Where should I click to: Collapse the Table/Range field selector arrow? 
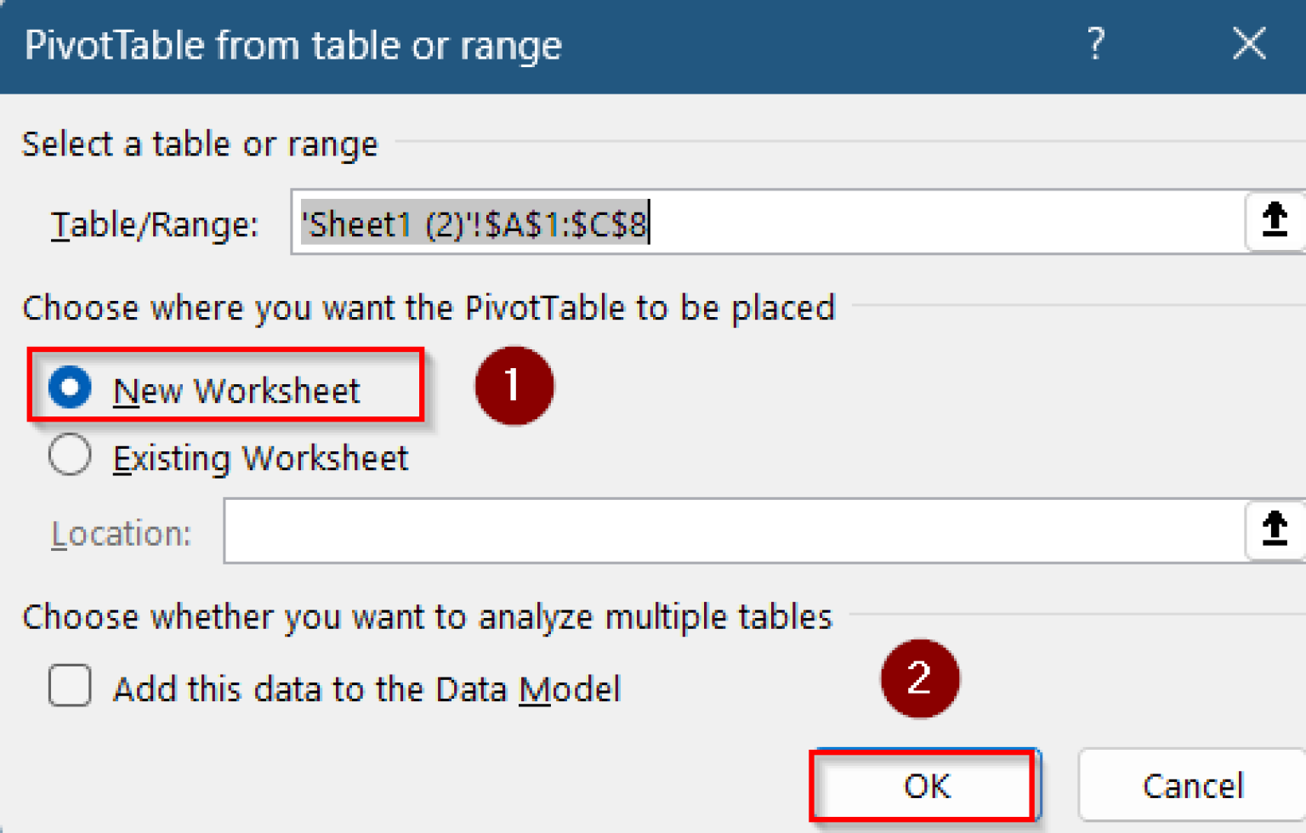pyautogui.click(x=1275, y=221)
